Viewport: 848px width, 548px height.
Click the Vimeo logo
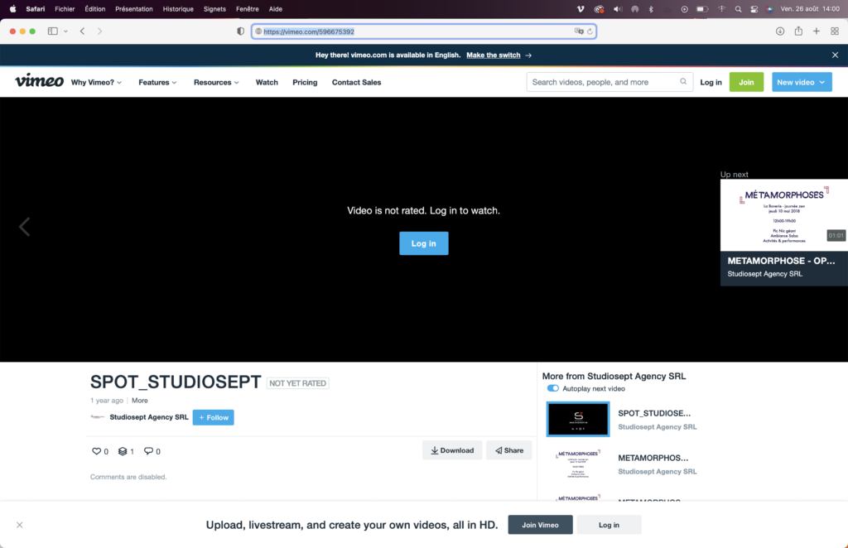coord(39,81)
